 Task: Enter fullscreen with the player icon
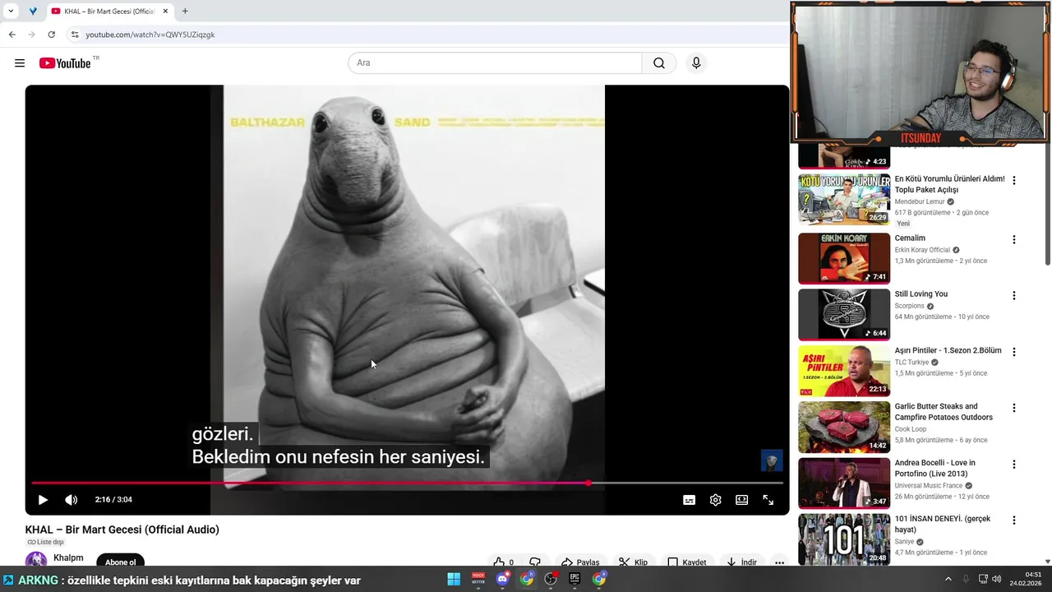point(768,500)
